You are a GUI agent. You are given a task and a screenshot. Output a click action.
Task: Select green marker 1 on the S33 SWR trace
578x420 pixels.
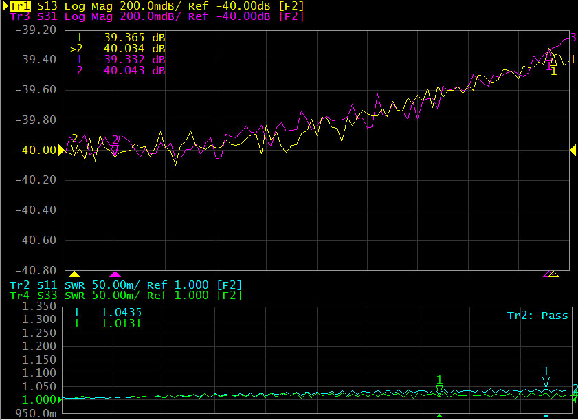pyautogui.click(x=439, y=386)
